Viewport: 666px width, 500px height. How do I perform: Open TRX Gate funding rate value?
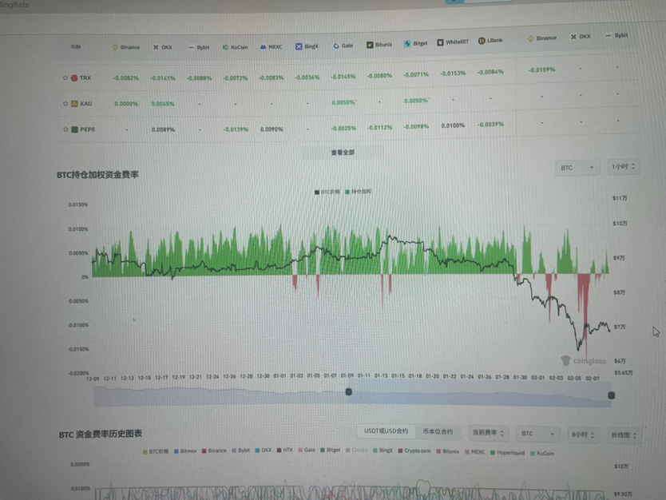(344, 76)
